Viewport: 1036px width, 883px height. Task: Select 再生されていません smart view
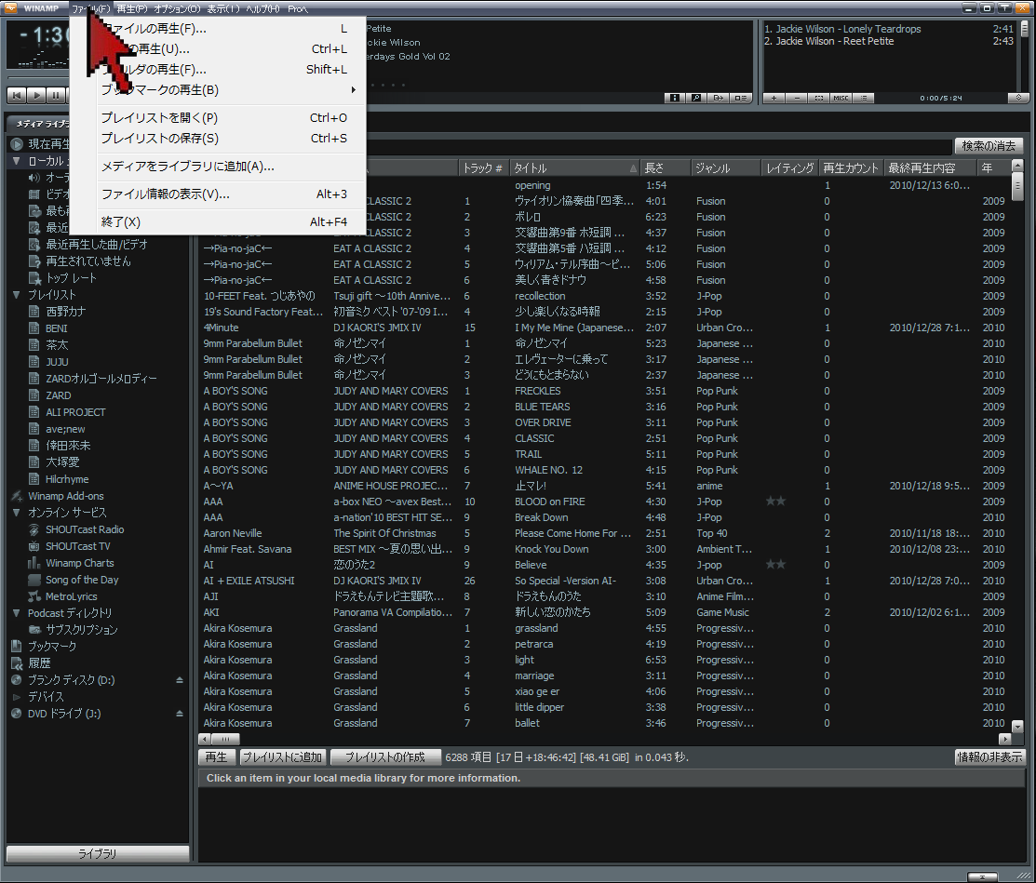[x=87, y=261]
